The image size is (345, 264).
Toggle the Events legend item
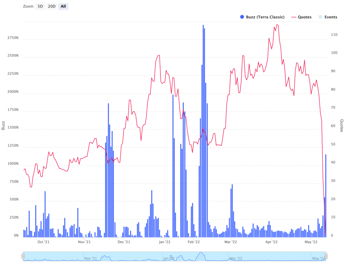(328, 17)
